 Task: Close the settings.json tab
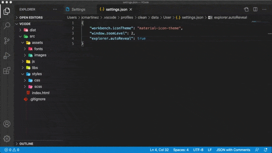coord(131,9)
